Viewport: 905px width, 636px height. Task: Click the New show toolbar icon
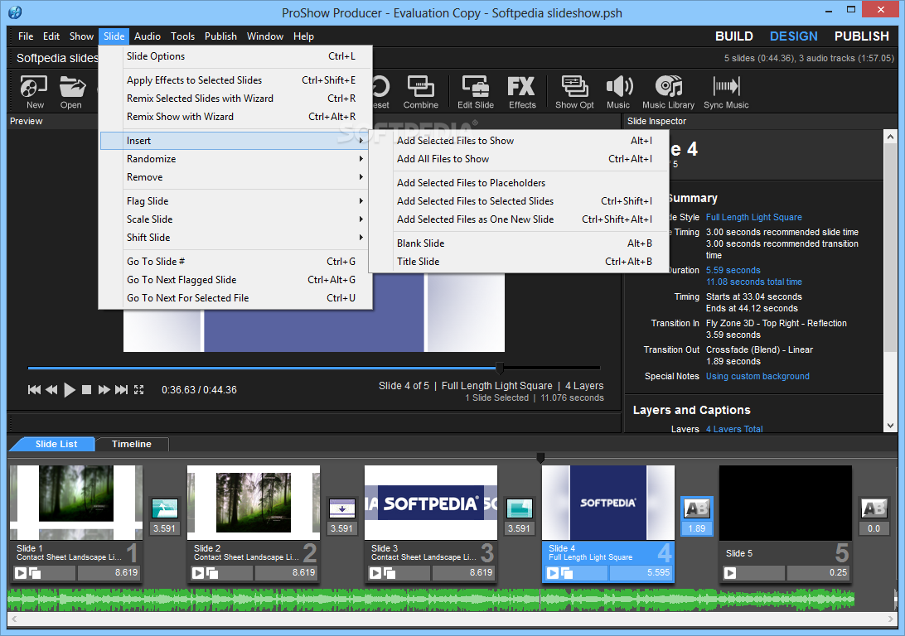click(35, 92)
